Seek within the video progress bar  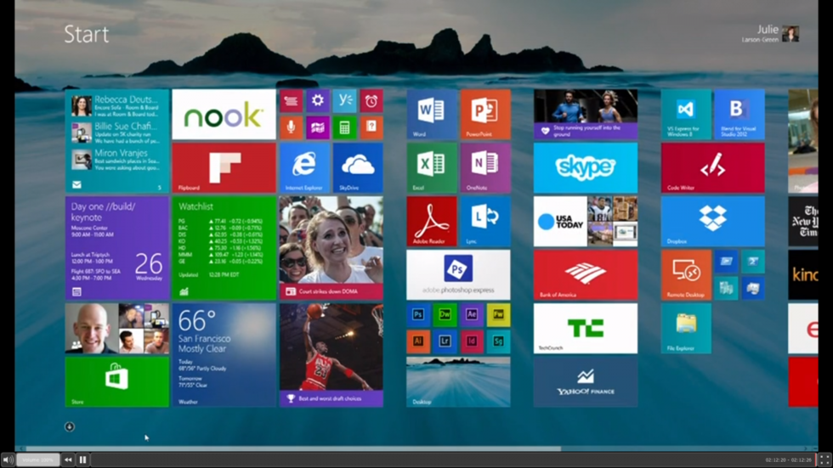[x=452, y=460]
